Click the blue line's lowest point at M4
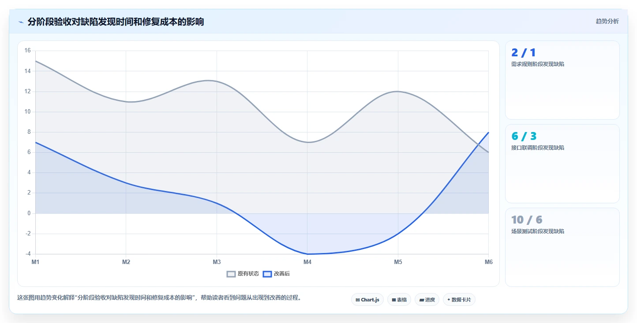Viewport: 637px width, 323px height. tap(307, 254)
